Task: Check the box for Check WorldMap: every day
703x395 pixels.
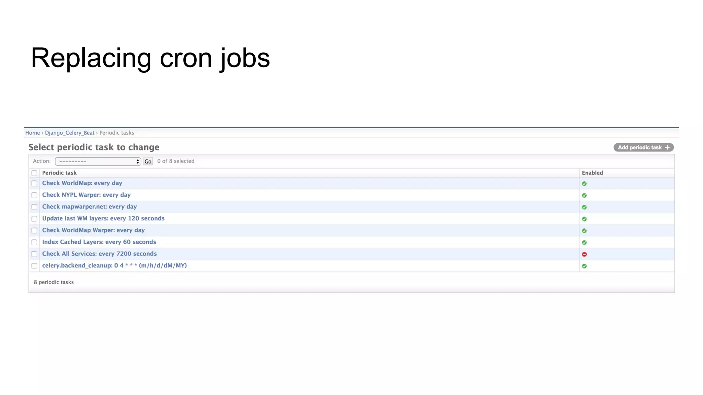Action: [34, 183]
